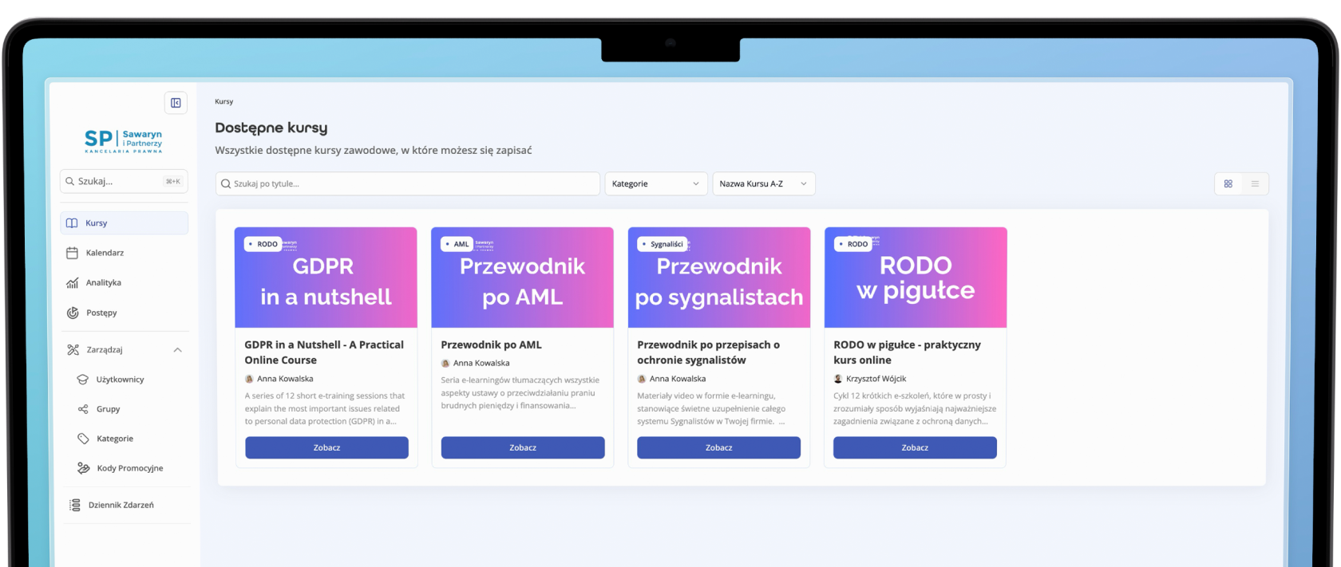Viewport: 1341px width, 567px height.
Task: Open Kategorie tag icon
Action: (83, 439)
